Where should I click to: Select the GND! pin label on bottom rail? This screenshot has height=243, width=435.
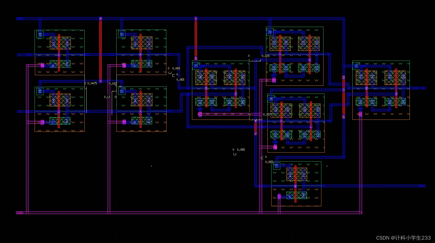[x=20, y=213]
